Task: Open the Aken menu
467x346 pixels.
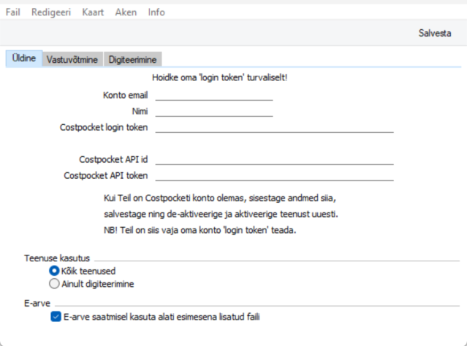Action: coord(126,12)
